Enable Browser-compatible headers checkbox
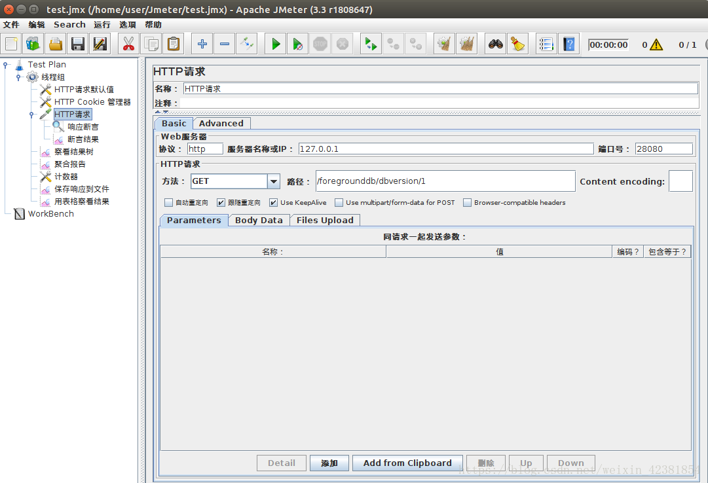 [468, 203]
